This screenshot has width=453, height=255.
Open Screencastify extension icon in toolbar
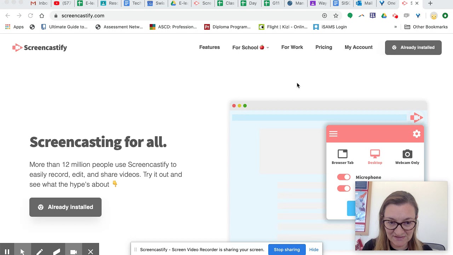click(395, 16)
